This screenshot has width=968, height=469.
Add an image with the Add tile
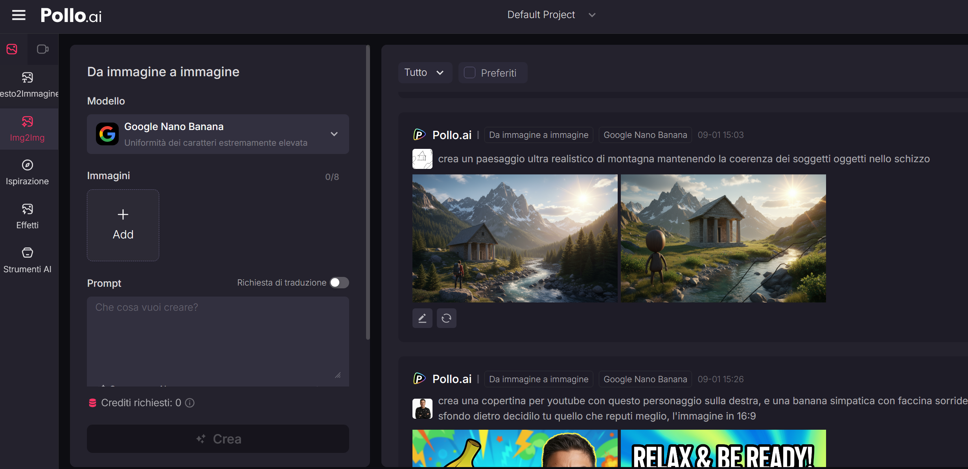[123, 225]
